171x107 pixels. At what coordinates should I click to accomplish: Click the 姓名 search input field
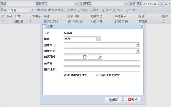click(x=21, y=4)
